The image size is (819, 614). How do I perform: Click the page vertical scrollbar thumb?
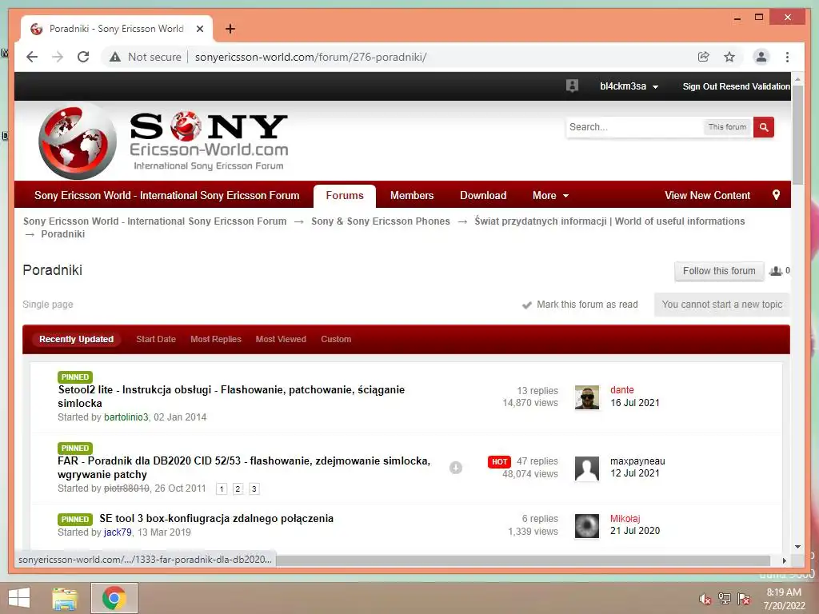coord(797,134)
